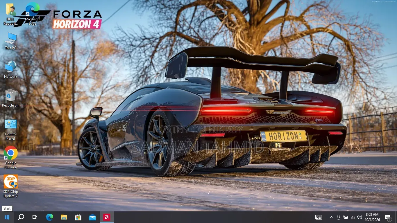Launch Microsoft Edge from the taskbar
Viewport: 397px width, 223px height.
[x=50, y=217]
